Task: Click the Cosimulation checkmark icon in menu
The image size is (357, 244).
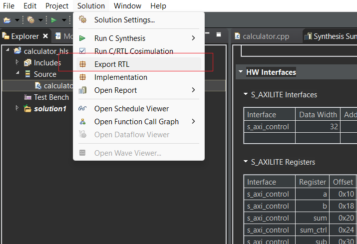Action: [x=82, y=51]
